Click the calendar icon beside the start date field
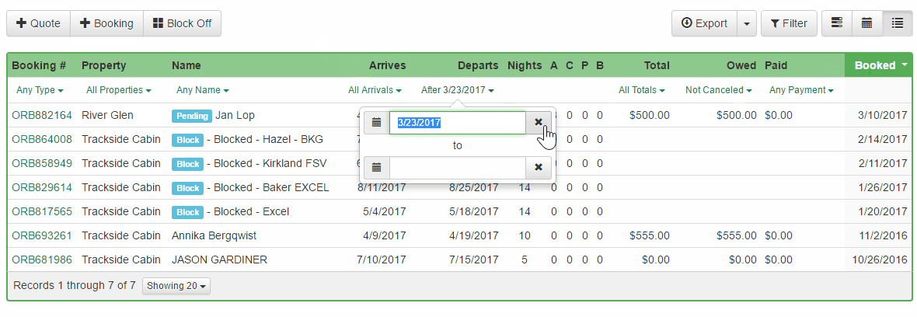 pyautogui.click(x=377, y=123)
